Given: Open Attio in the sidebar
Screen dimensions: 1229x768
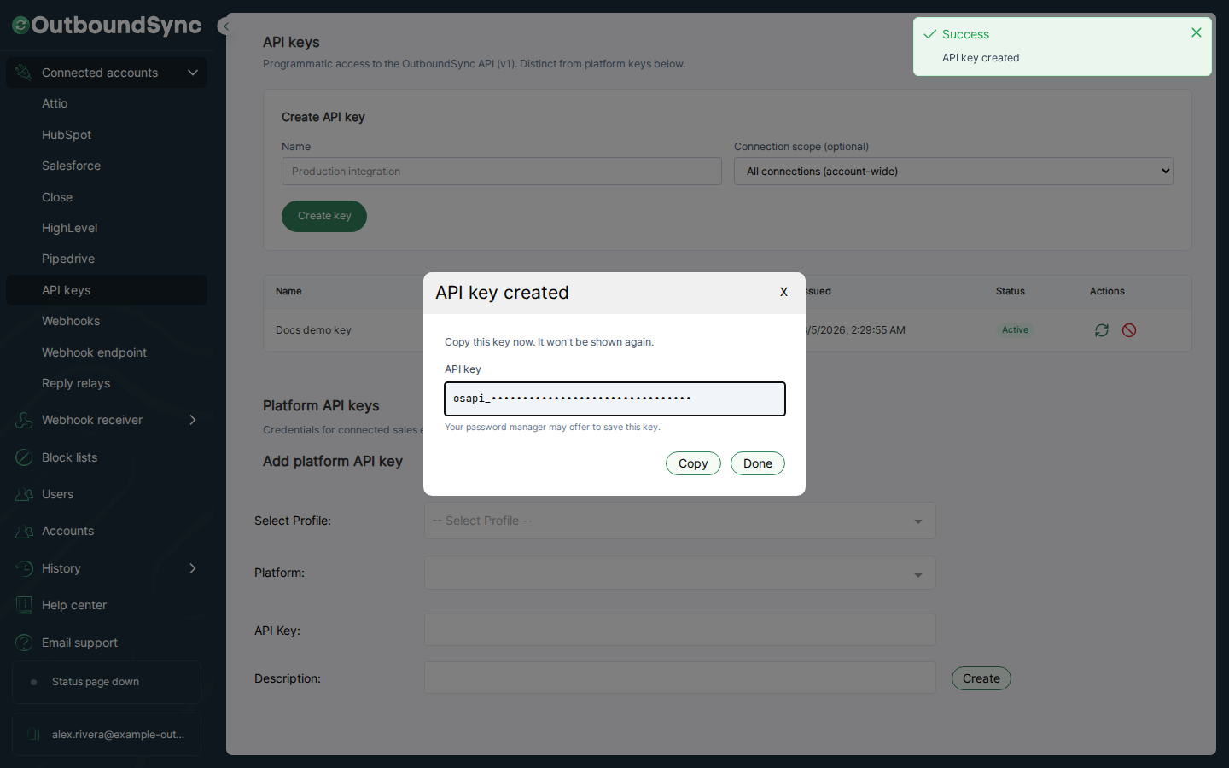Looking at the screenshot, I should [x=55, y=103].
